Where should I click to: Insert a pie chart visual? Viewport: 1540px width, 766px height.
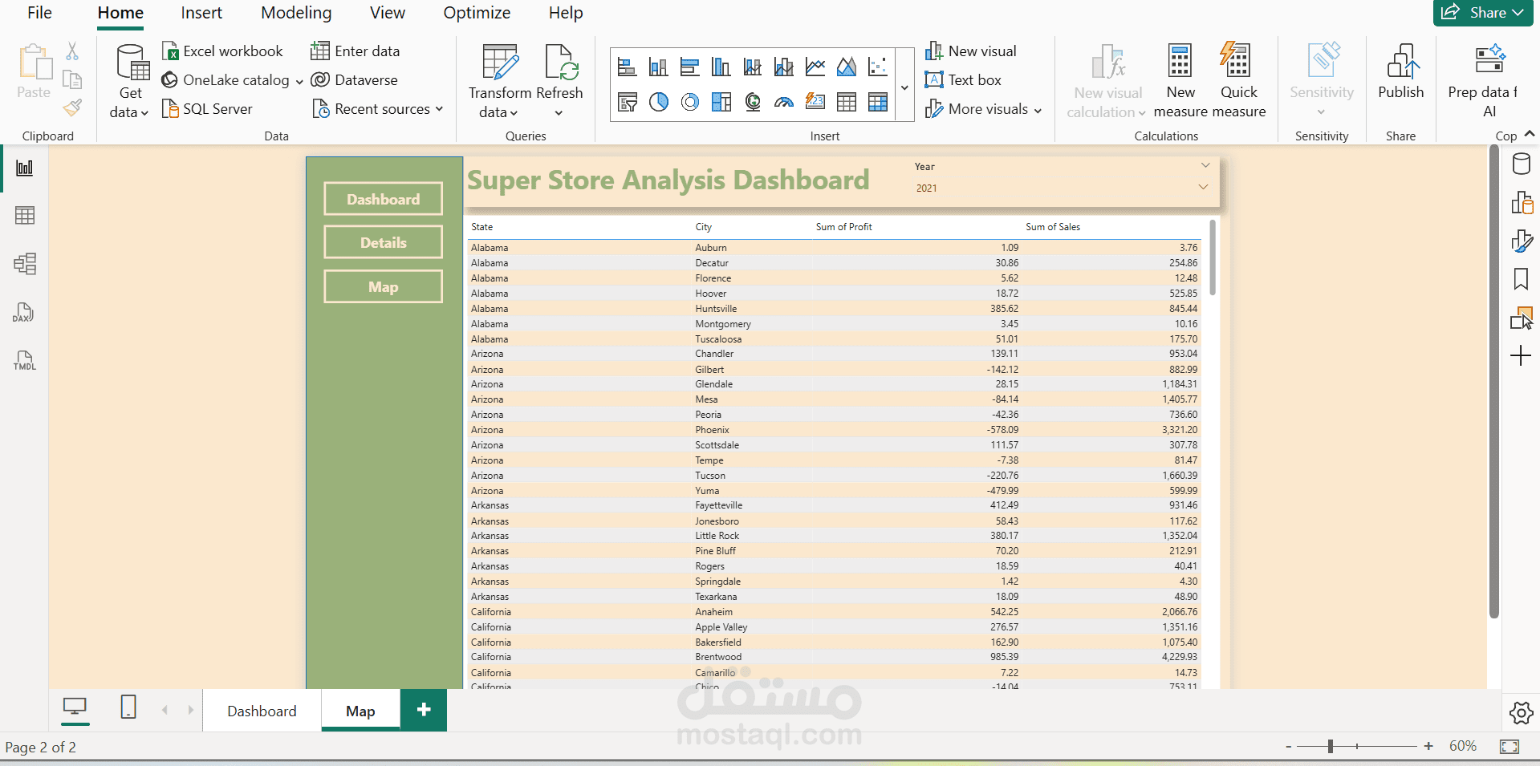[658, 102]
